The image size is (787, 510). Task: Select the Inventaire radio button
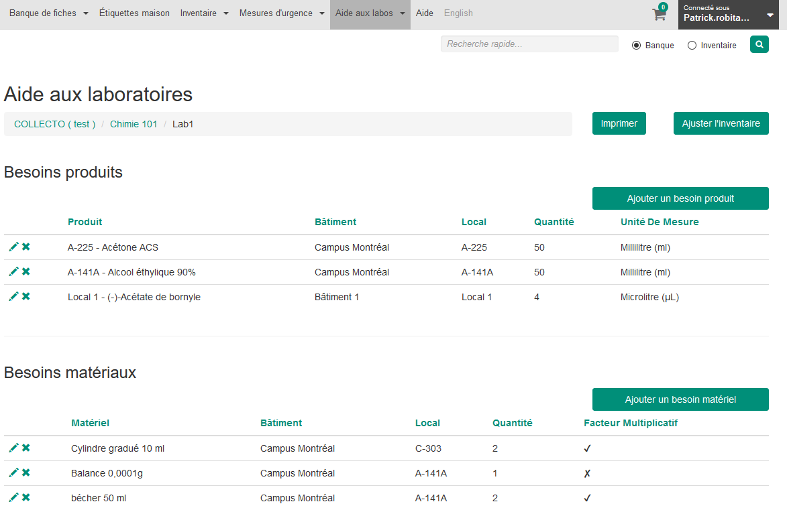pos(692,46)
